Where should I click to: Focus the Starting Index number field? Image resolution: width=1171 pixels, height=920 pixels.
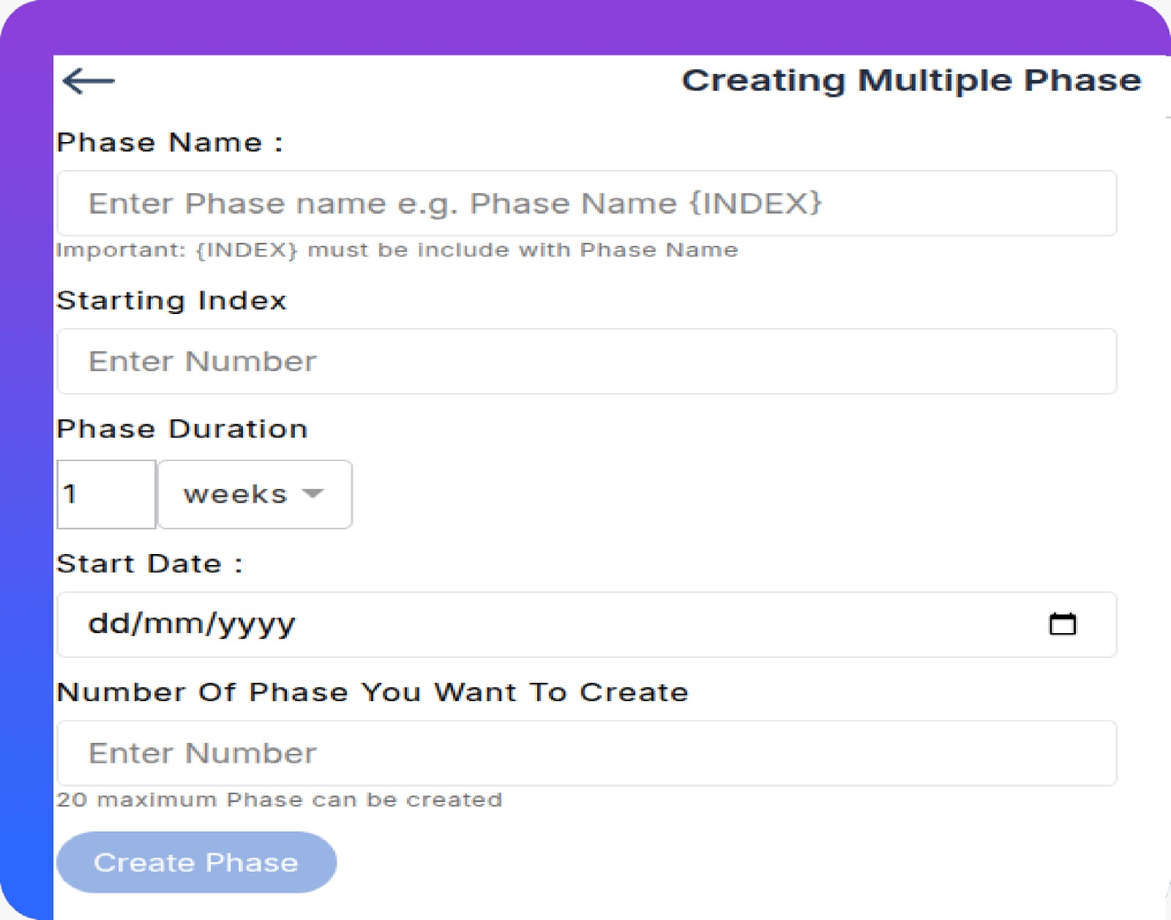click(x=586, y=362)
